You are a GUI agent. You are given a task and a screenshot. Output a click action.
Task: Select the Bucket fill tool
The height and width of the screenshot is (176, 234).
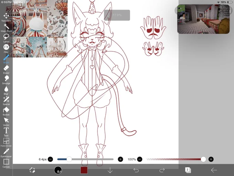click(6, 111)
